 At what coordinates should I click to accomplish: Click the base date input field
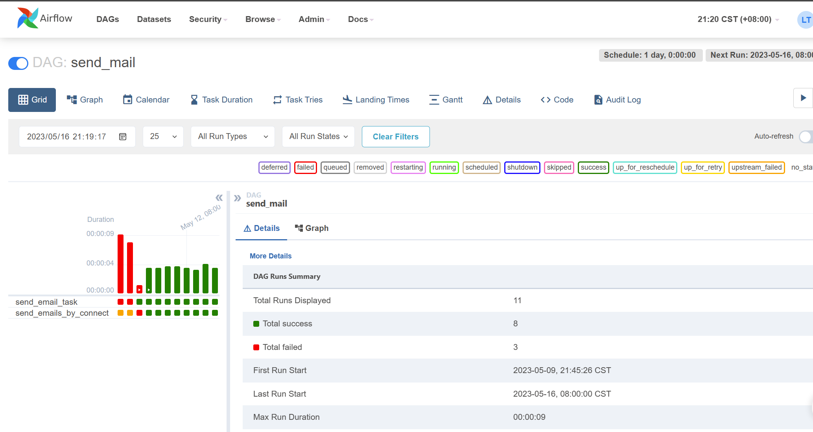(x=77, y=137)
